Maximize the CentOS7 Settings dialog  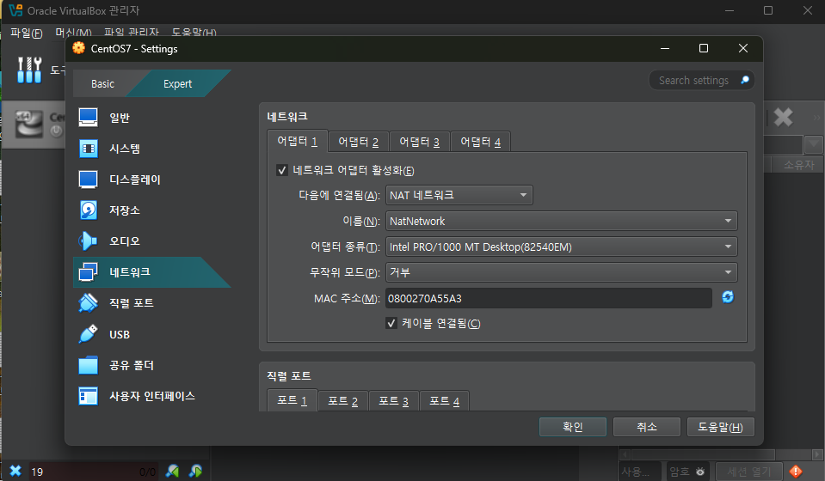pyautogui.click(x=704, y=48)
